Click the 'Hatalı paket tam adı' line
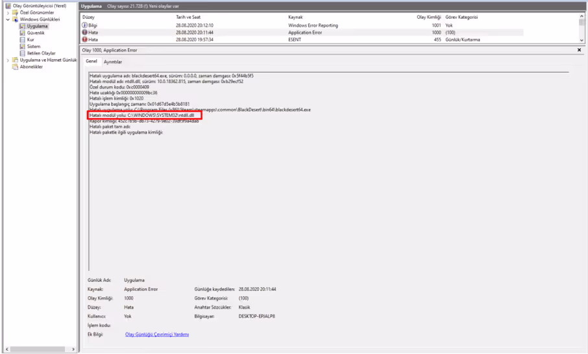Image resolution: width=588 pixels, height=354 pixels. coord(110,127)
